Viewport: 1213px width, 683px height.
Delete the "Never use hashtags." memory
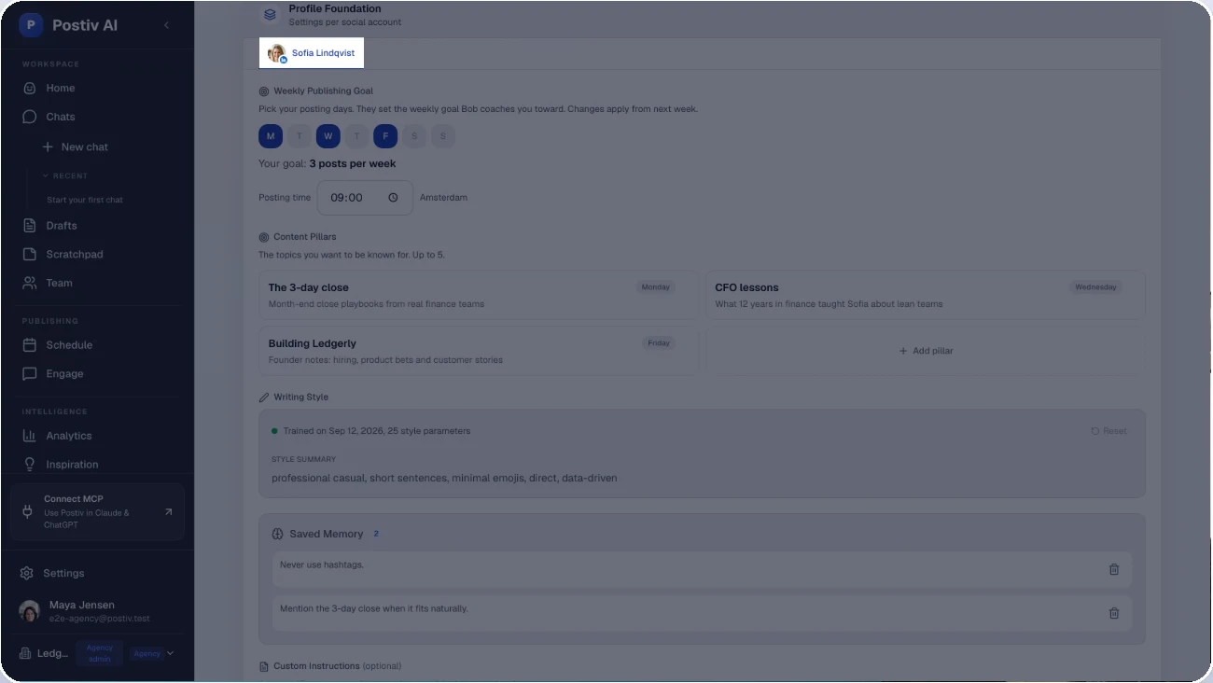[1114, 569]
